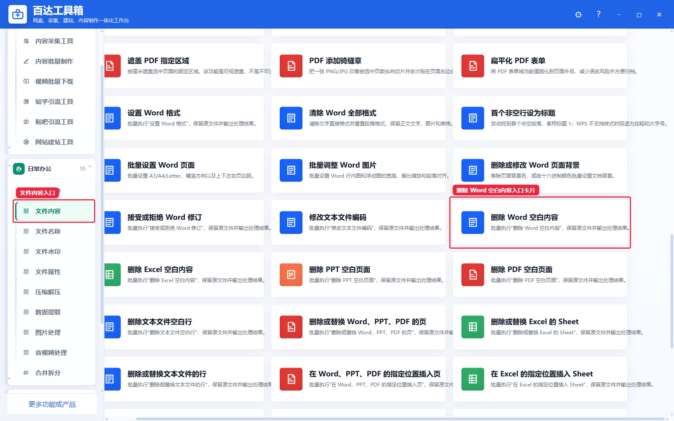Click the red icon of 扁平化 PDF 表单

[473, 66]
